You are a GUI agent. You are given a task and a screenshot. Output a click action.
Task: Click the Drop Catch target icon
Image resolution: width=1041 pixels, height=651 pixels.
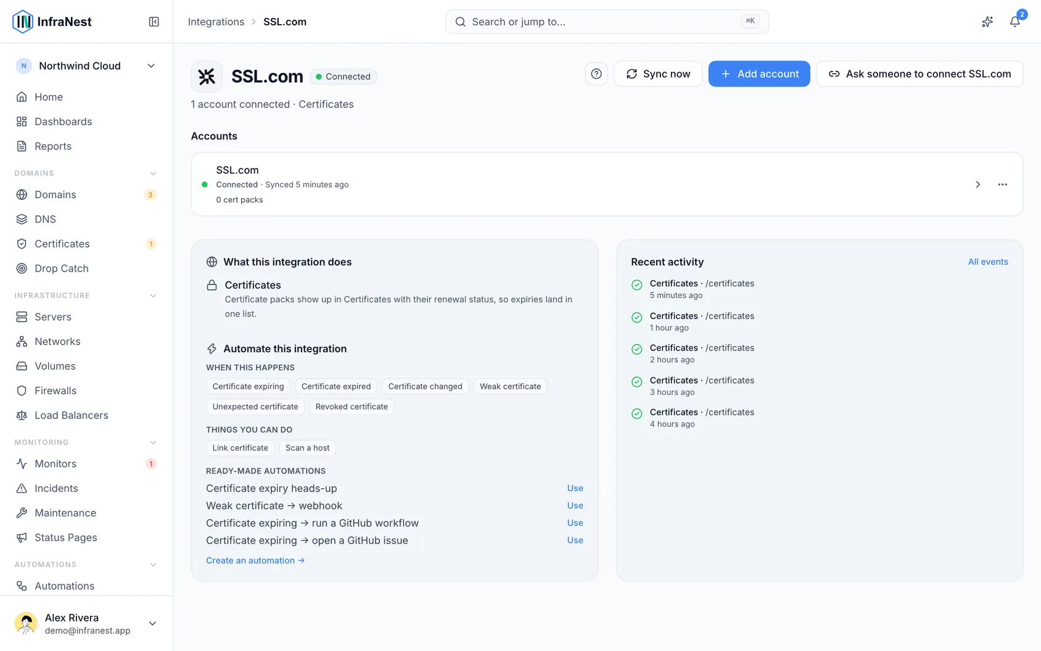click(x=22, y=268)
